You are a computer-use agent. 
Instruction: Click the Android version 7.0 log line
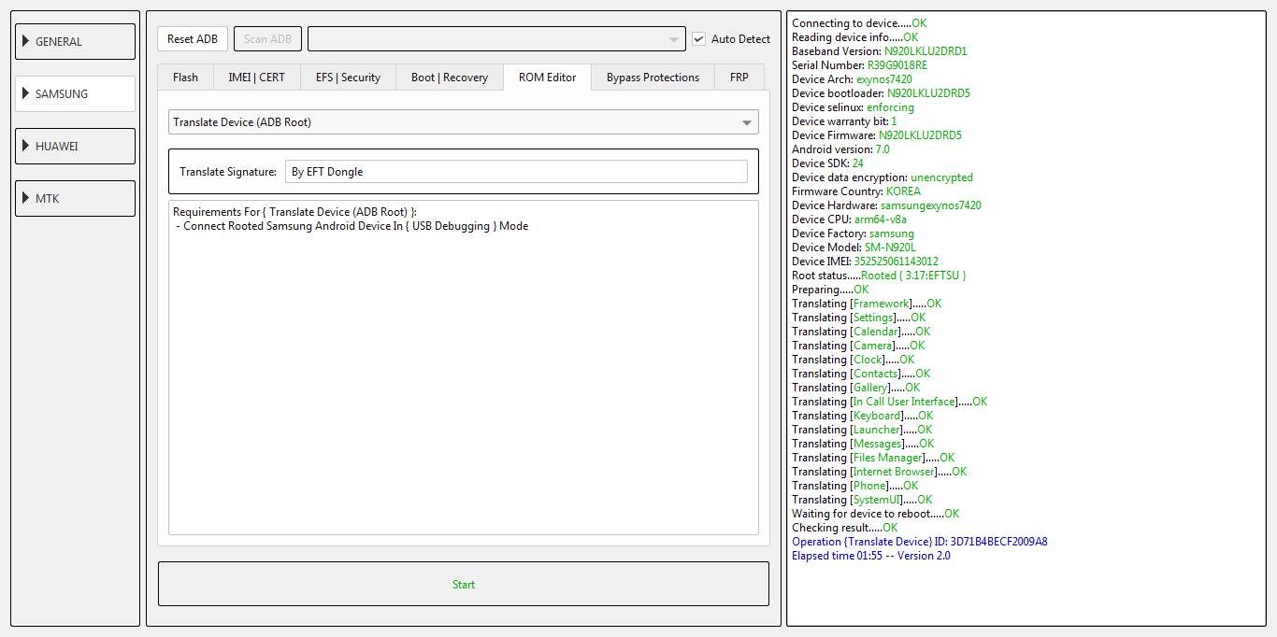(840, 149)
